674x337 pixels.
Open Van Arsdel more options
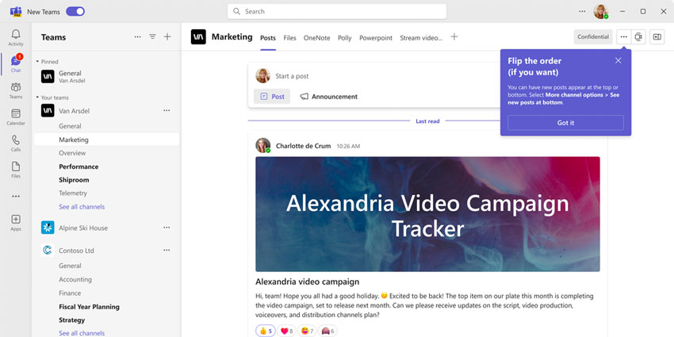point(167,110)
